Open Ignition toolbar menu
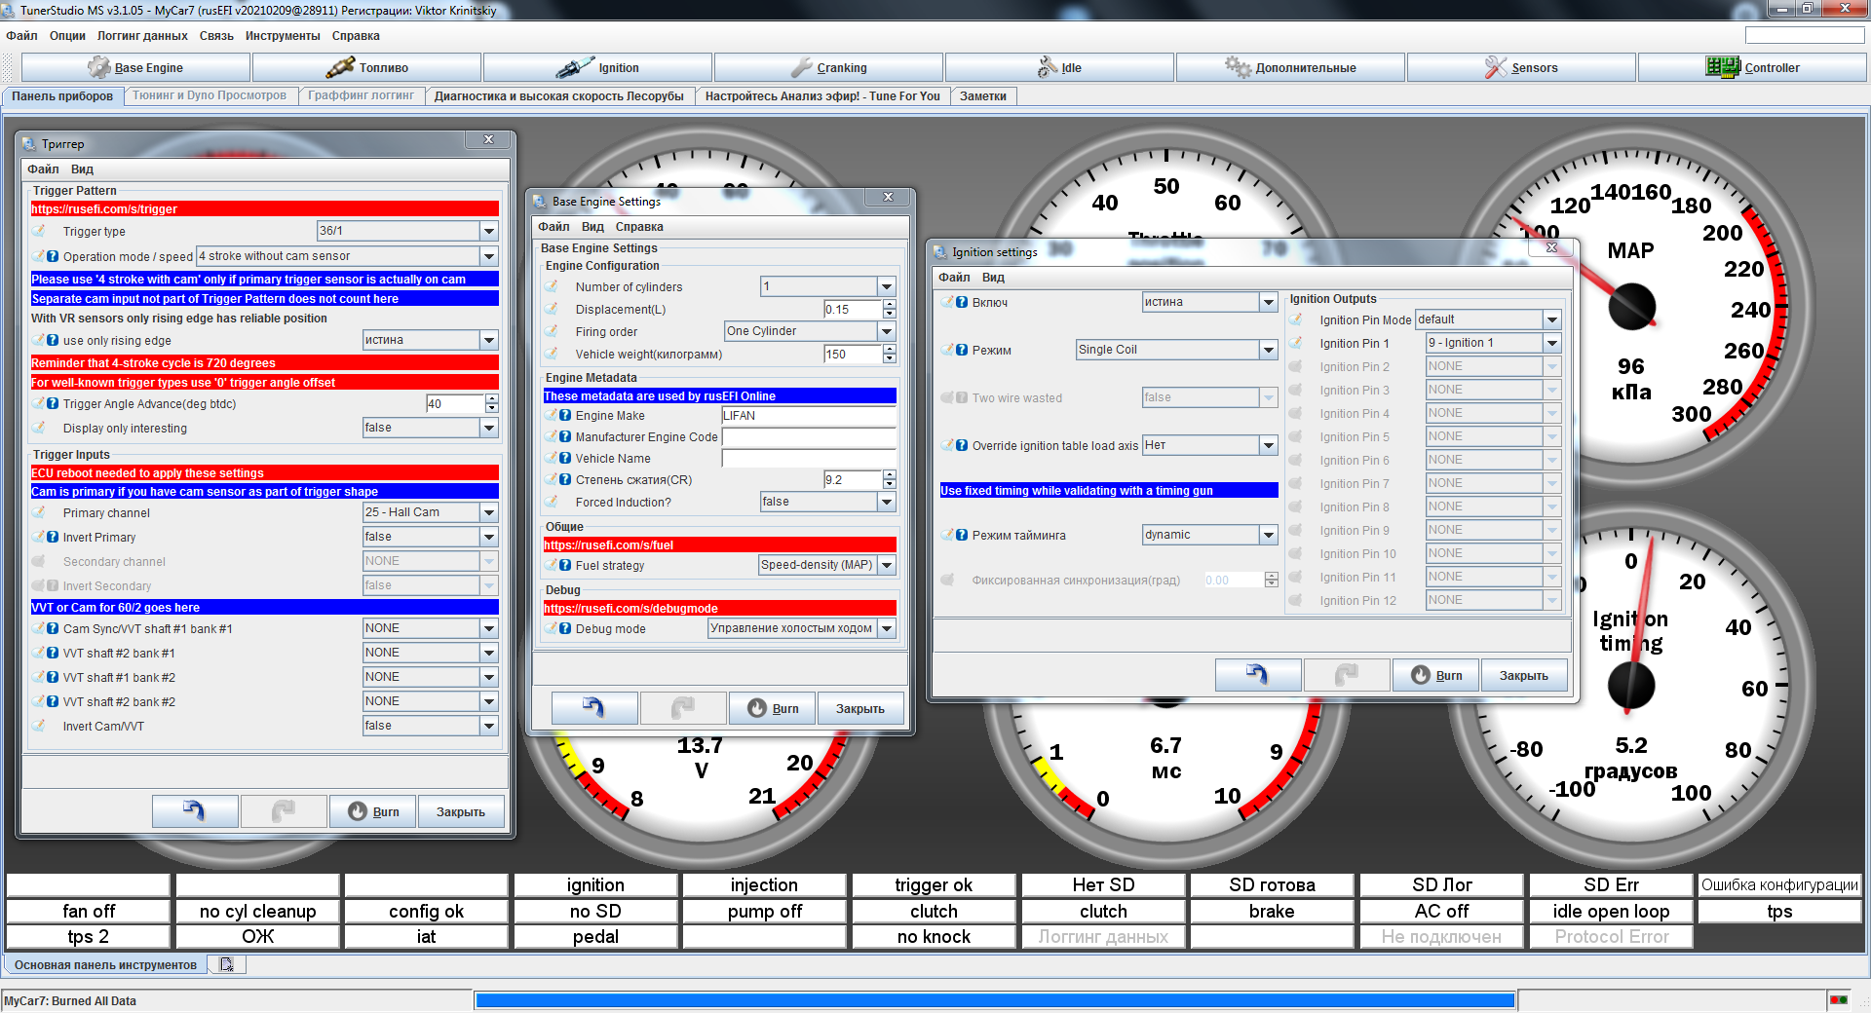 point(597,67)
